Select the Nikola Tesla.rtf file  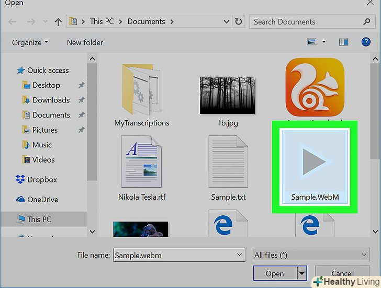141,162
